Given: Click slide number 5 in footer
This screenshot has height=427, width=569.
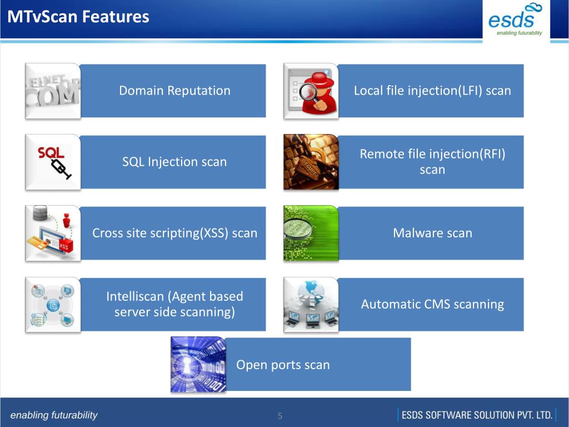Looking at the screenshot, I should pos(280,416).
